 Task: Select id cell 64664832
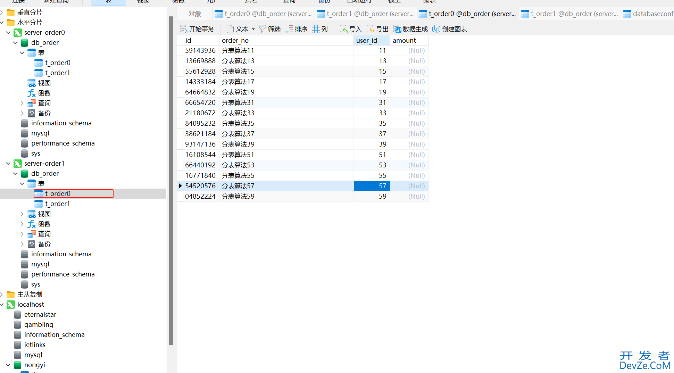[x=200, y=92]
